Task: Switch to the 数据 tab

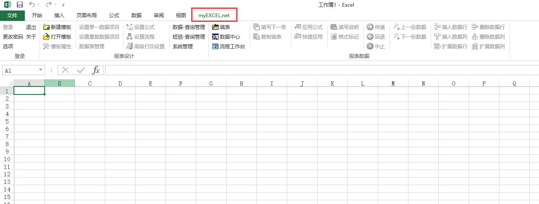Action: point(136,16)
